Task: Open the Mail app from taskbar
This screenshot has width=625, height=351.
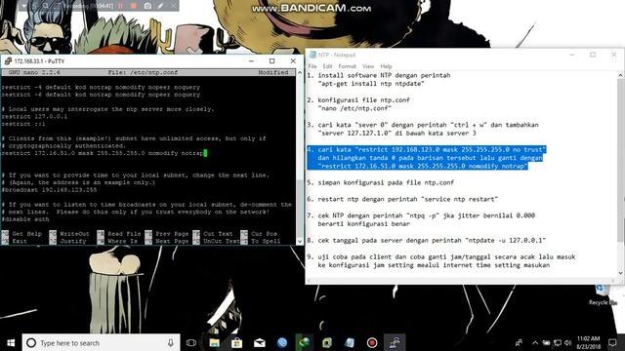Action: (x=260, y=342)
